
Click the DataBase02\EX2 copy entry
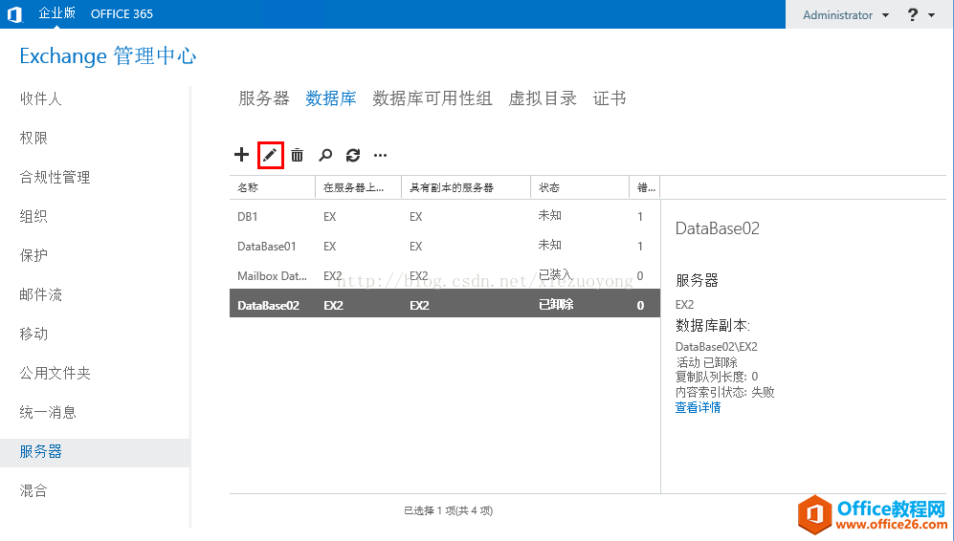click(716, 346)
